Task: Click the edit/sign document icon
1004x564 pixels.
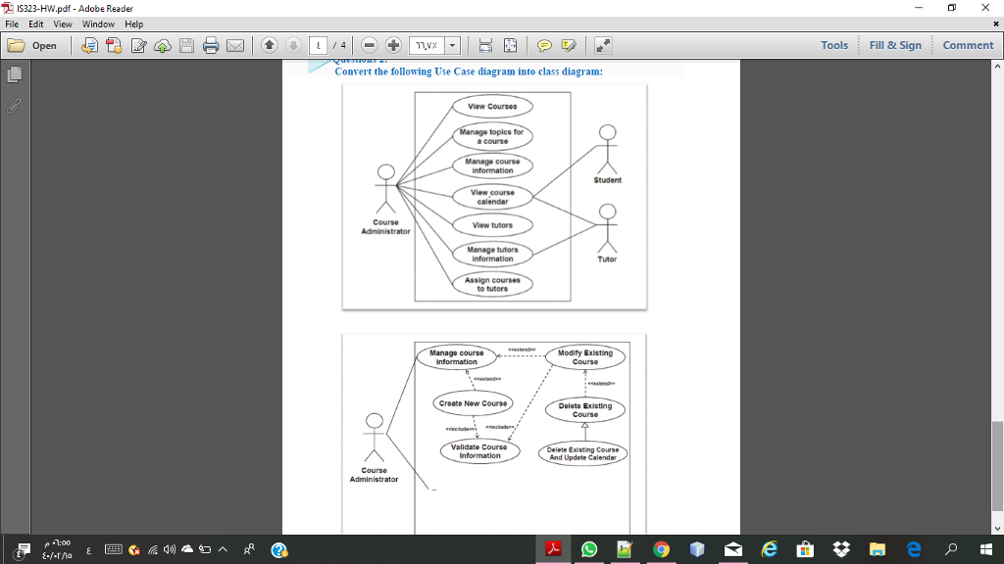Action: [138, 45]
